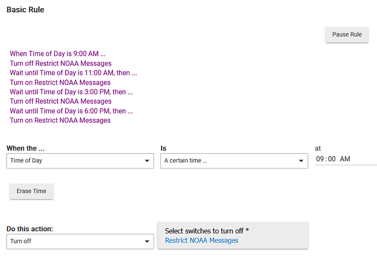Click the Basic Rule page heading

tap(25, 10)
